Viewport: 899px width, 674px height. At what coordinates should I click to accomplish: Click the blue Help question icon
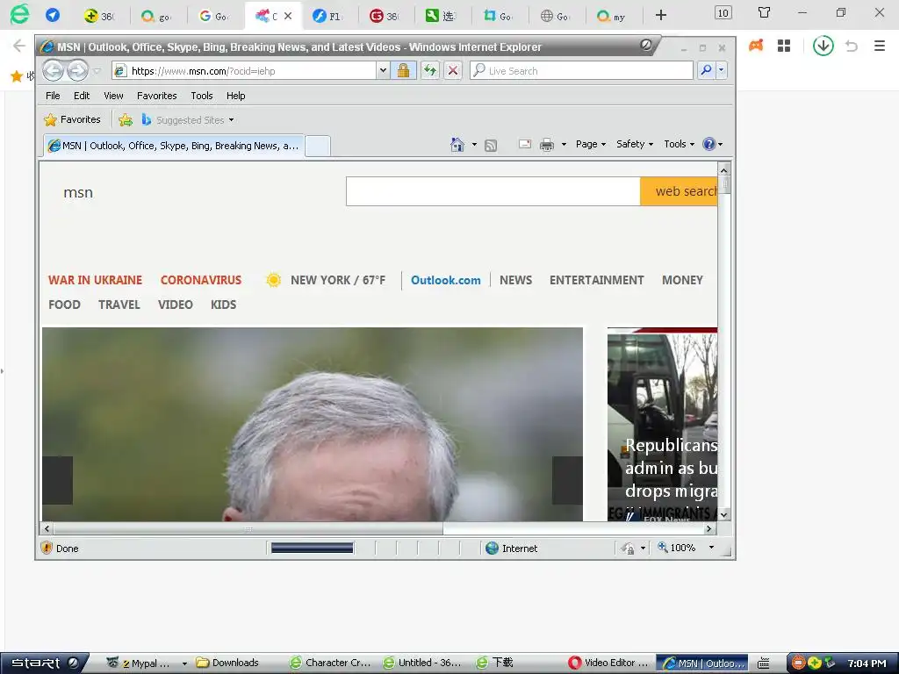(x=709, y=144)
